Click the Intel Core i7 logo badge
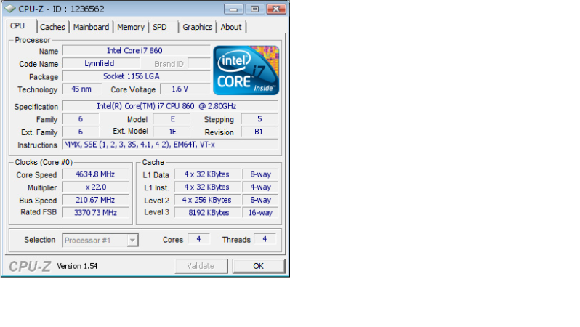The width and height of the screenshot is (580, 327). (246, 70)
